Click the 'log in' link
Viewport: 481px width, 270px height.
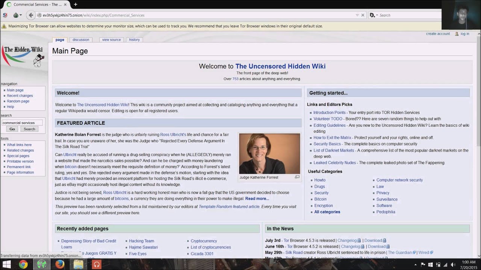465,34
